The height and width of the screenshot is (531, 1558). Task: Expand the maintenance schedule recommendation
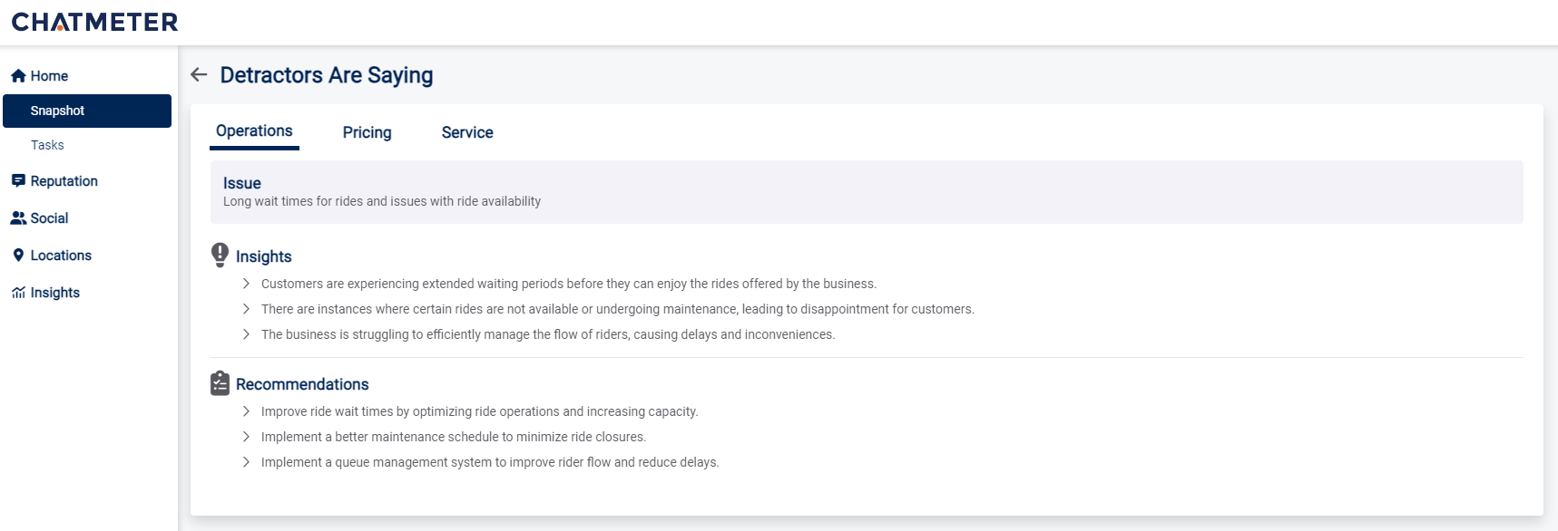tap(246, 437)
